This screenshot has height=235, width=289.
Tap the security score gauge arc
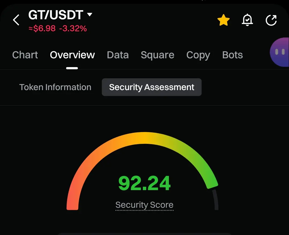pyautogui.click(x=142, y=171)
